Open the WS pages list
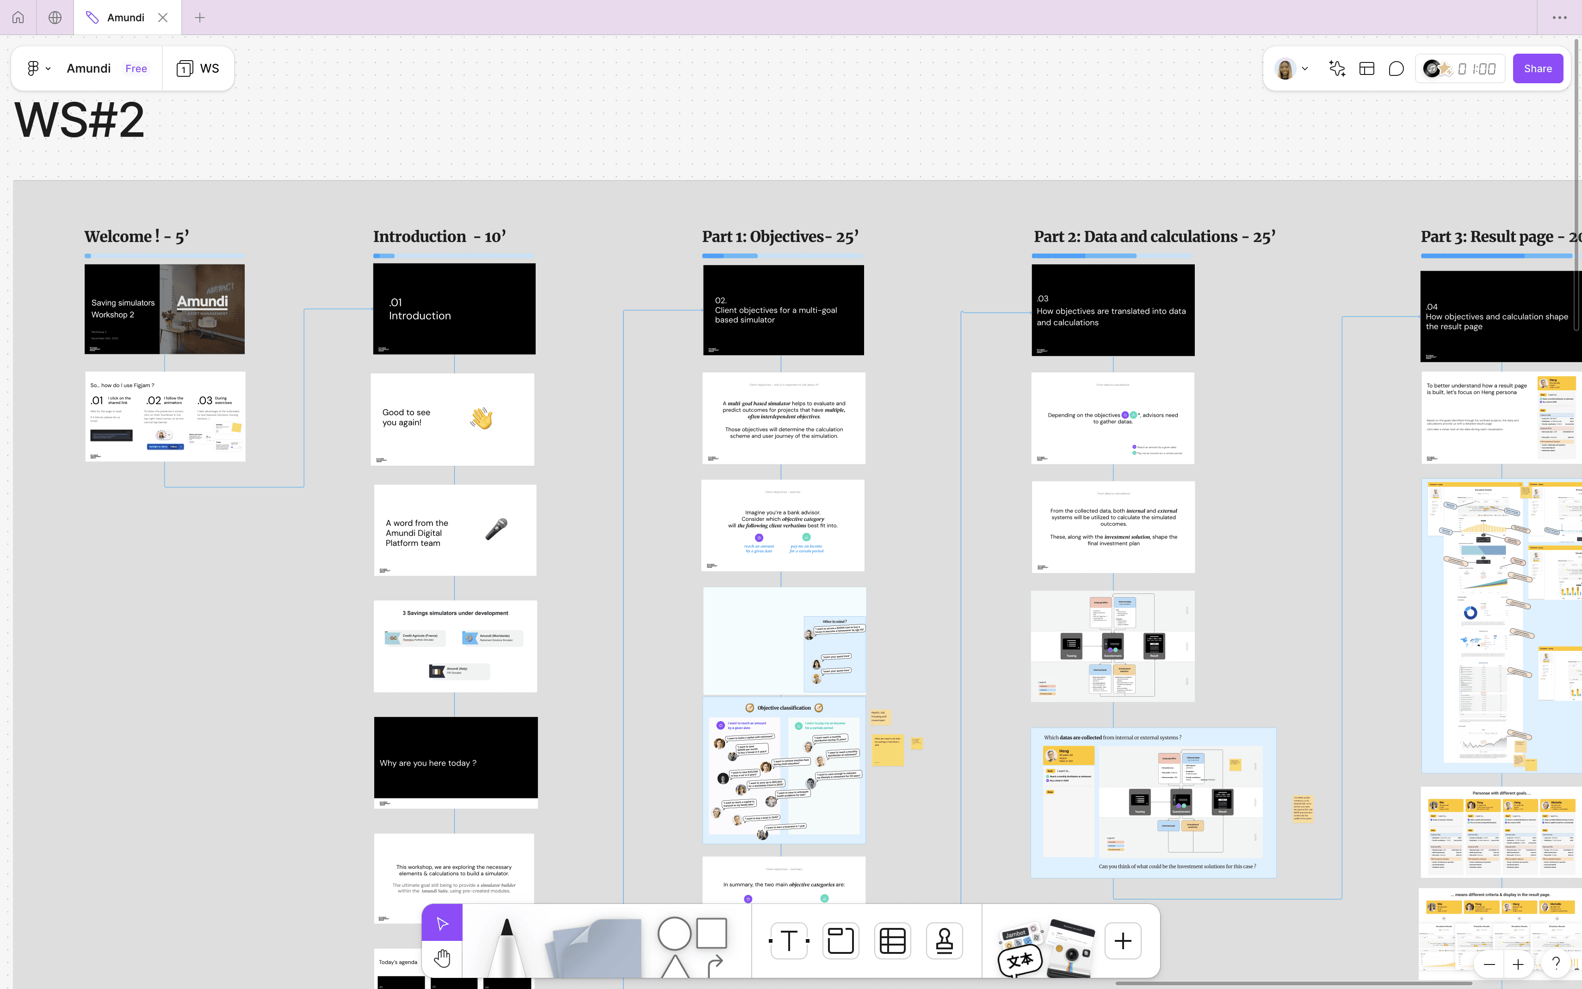The width and height of the screenshot is (1582, 989). (x=198, y=68)
